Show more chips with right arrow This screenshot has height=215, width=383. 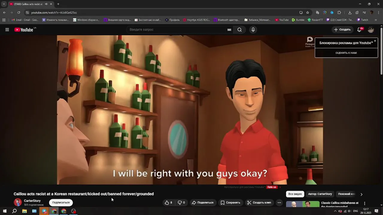coord(361,194)
